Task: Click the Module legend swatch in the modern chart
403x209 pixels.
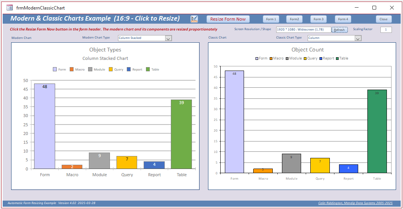Action: tap(90, 69)
